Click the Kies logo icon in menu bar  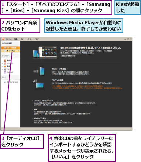(x=3, y=39)
